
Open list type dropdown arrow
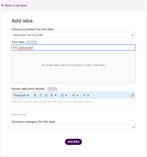coord(77,96)
